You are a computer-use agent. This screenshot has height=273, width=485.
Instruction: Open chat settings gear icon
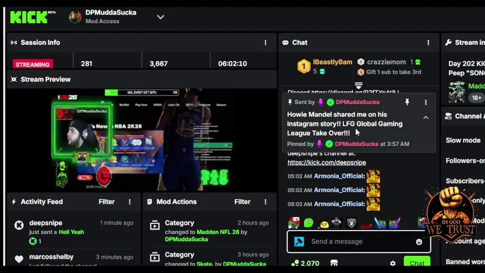tap(393, 263)
